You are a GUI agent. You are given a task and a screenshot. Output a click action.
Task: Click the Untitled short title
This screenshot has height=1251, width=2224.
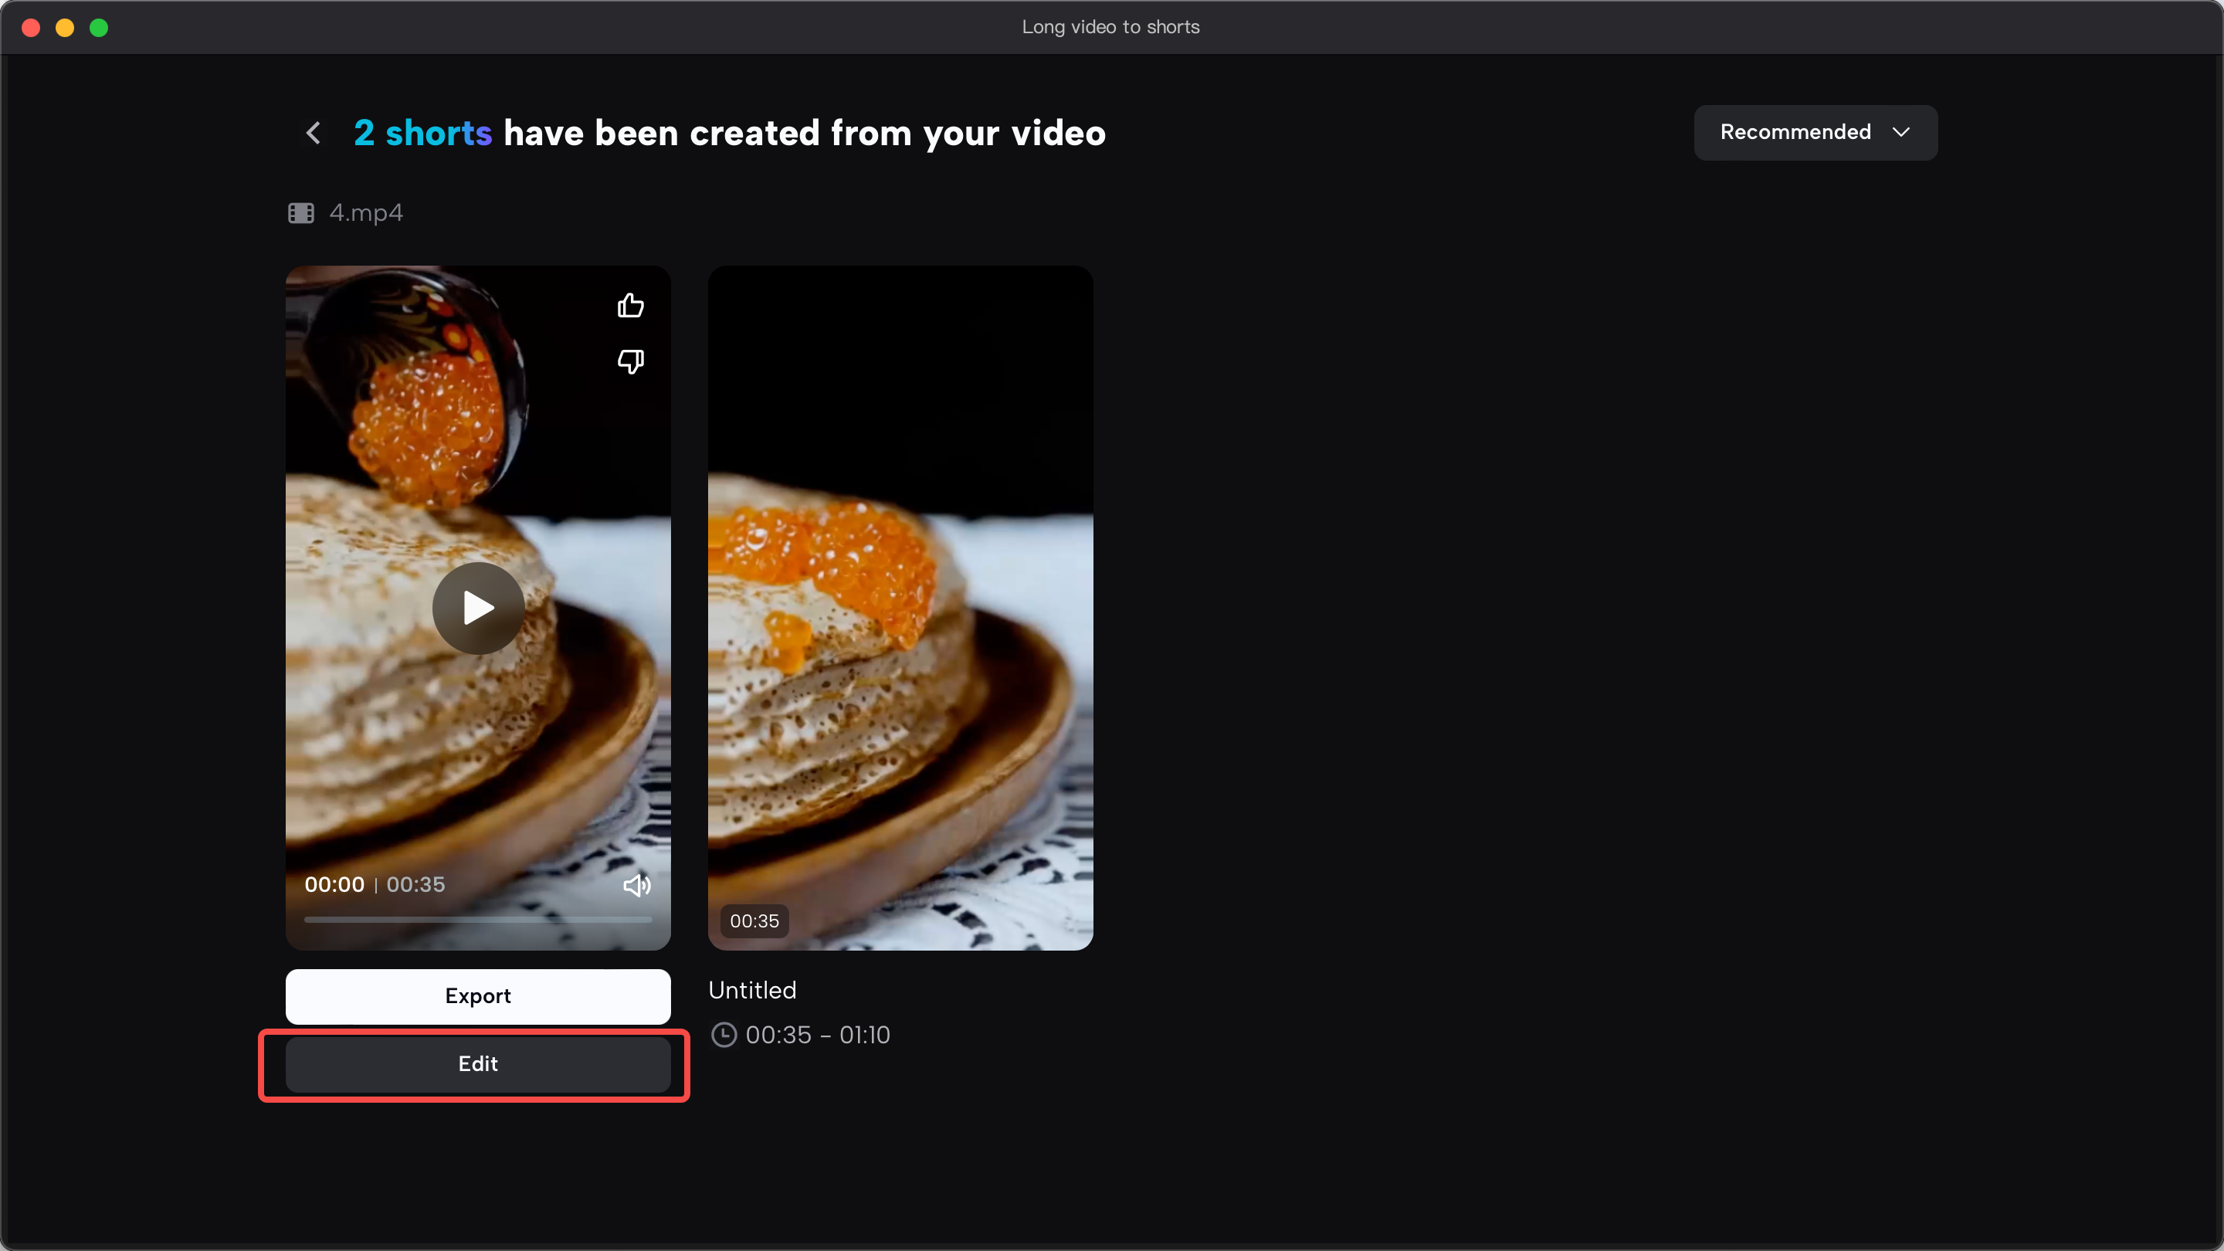pyautogui.click(x=752, y=990)
